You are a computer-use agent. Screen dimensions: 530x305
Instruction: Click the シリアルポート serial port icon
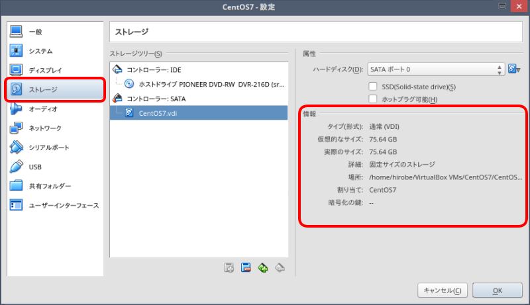(x=16, y=147)
